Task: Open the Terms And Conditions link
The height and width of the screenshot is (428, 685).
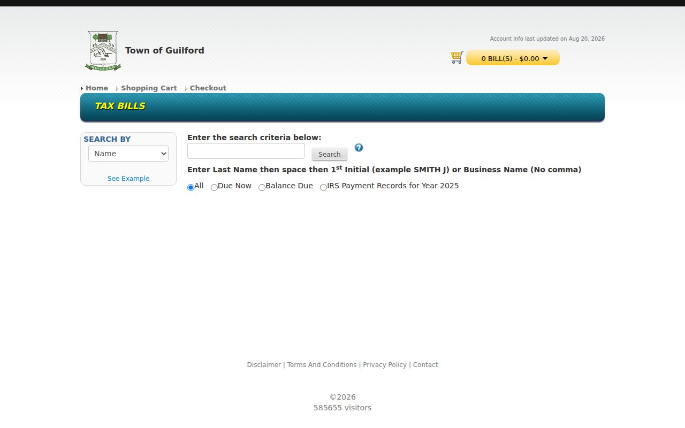Action: [x=322, y=365]
